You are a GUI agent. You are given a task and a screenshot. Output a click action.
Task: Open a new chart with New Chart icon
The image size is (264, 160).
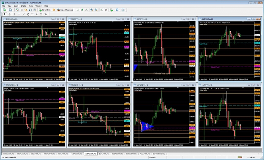pyautogui.click(x=4, y=10)
